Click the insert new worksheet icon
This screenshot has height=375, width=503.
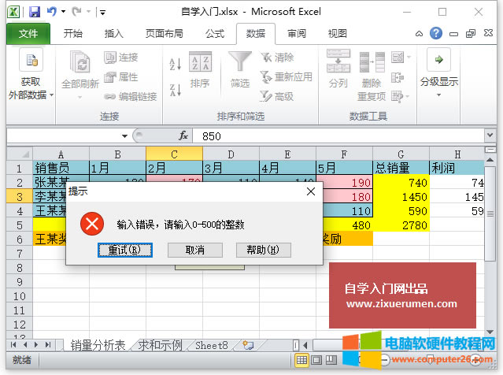tap(248, 345)
